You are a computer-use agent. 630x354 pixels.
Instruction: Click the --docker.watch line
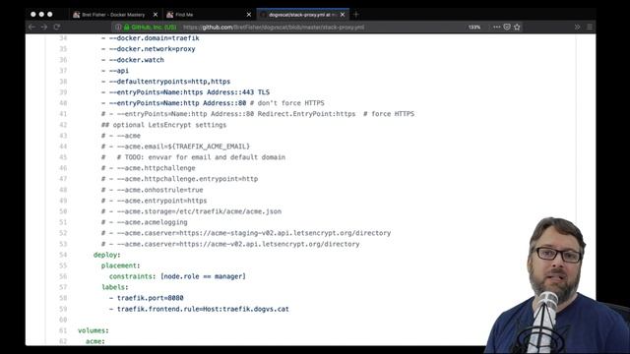point(133,60)
